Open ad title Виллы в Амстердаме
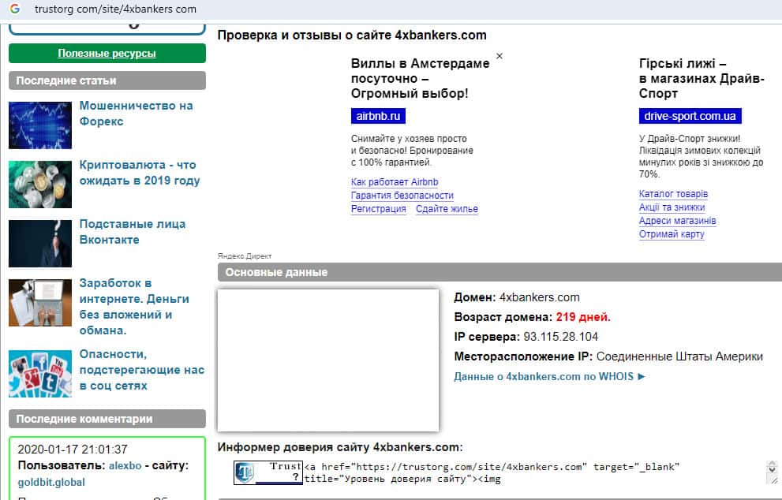The image size is (782, 500). click(420, 78)
